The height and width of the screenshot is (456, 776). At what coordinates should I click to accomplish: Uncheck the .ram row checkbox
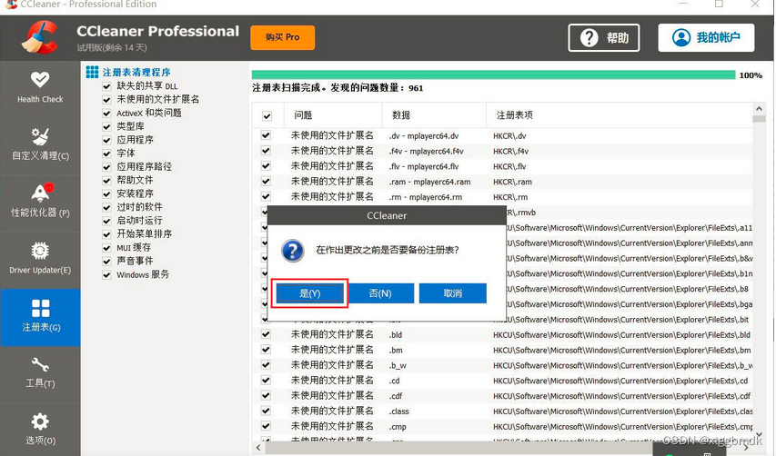(266, 182)
